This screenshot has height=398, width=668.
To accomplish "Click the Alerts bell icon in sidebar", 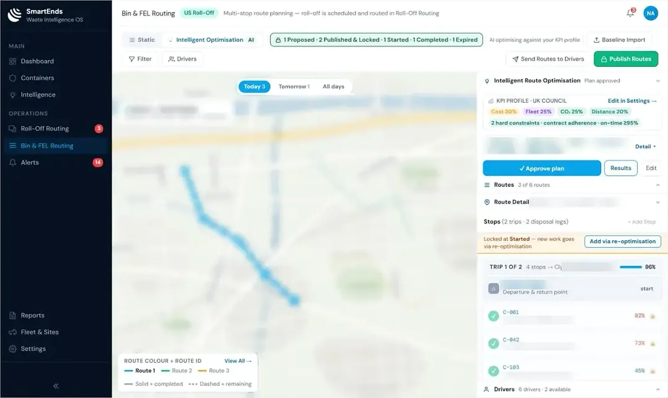I will point(13,162).
